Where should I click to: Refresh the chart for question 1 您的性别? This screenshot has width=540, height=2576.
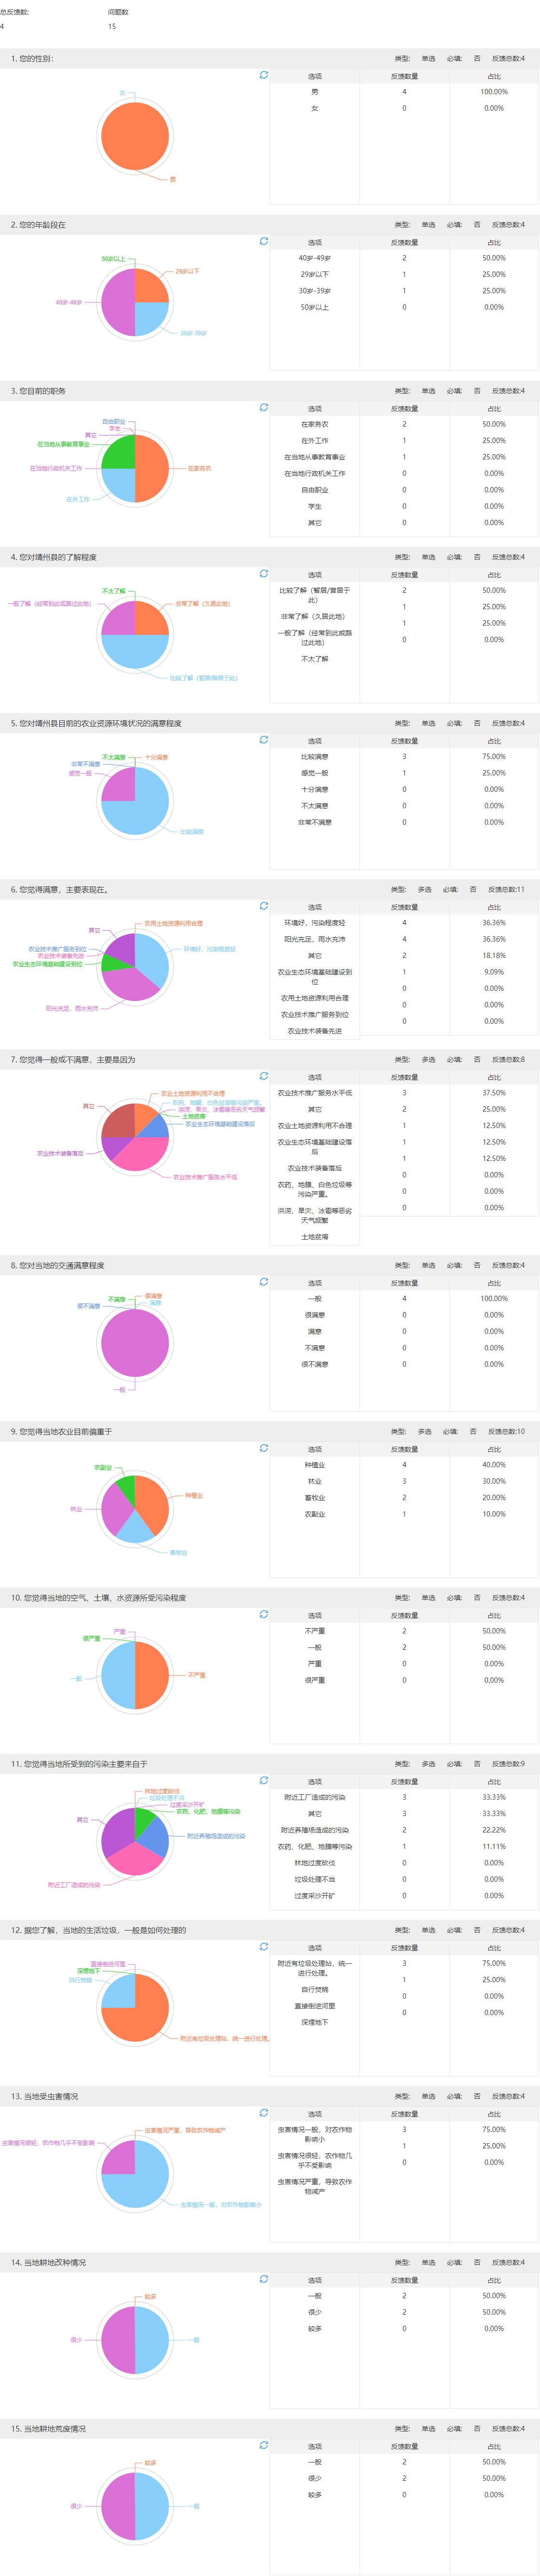point(263,75)
